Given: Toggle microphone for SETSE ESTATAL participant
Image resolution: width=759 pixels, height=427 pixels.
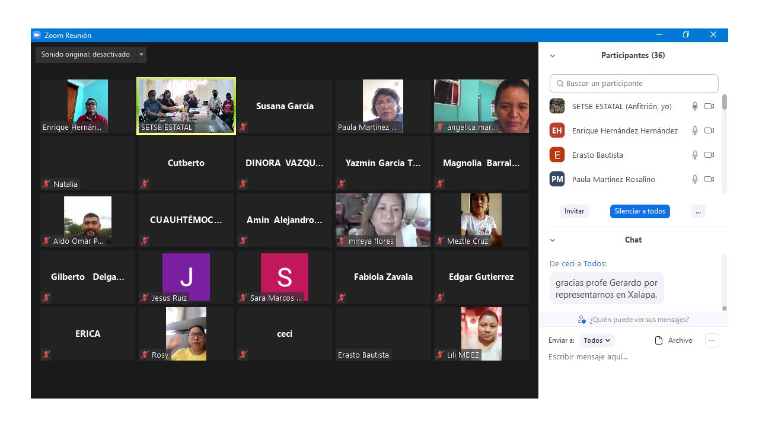Looking at the screenshot, I should [695, 106].
